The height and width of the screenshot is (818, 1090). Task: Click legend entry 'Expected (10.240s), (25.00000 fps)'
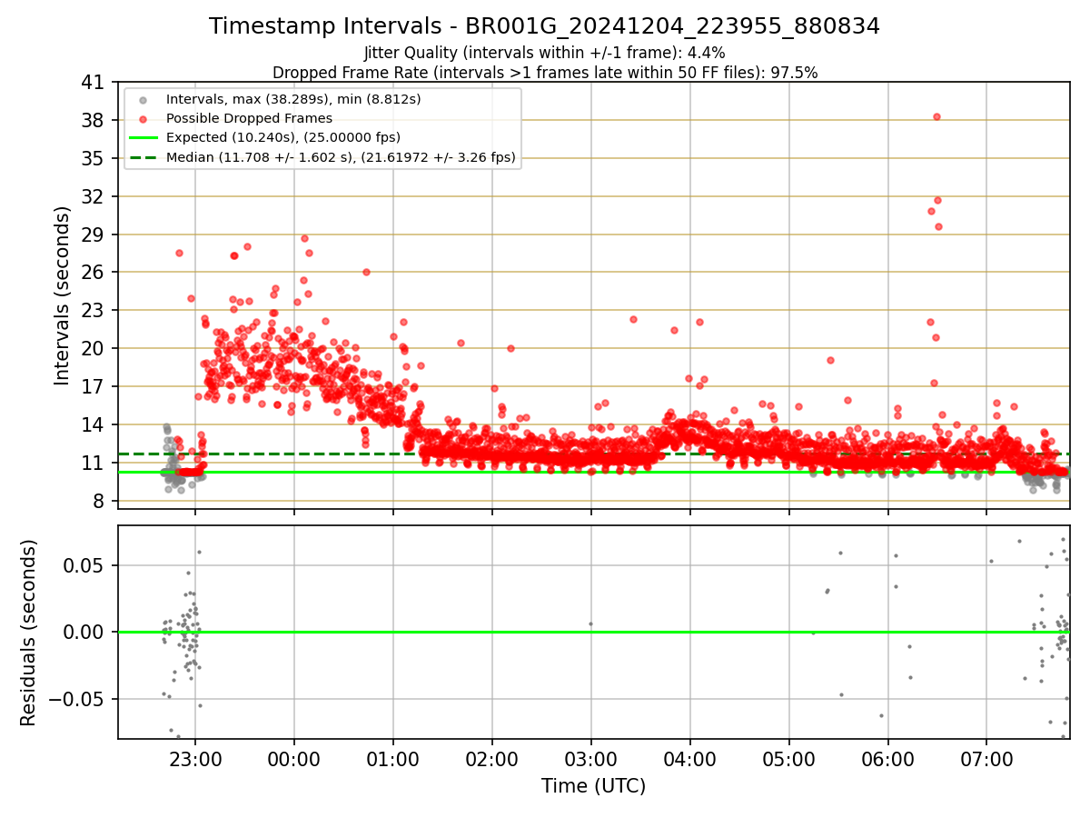283,137
